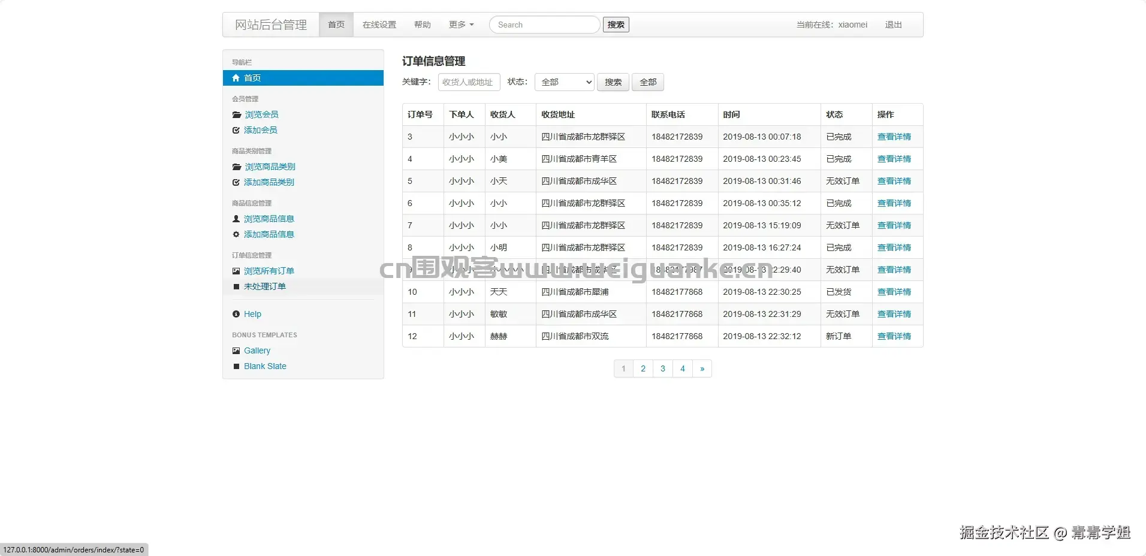Viewport: 1146px width, 556px height.
Task: Click gear icon beside 添加商品信息
Action: point(236,234)
